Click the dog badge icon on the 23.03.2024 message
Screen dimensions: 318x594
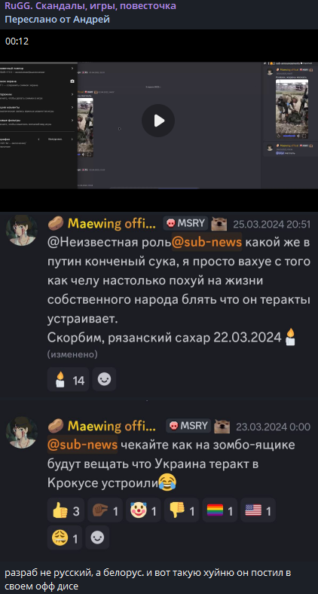pyautogui.click(x=222, y=427)
